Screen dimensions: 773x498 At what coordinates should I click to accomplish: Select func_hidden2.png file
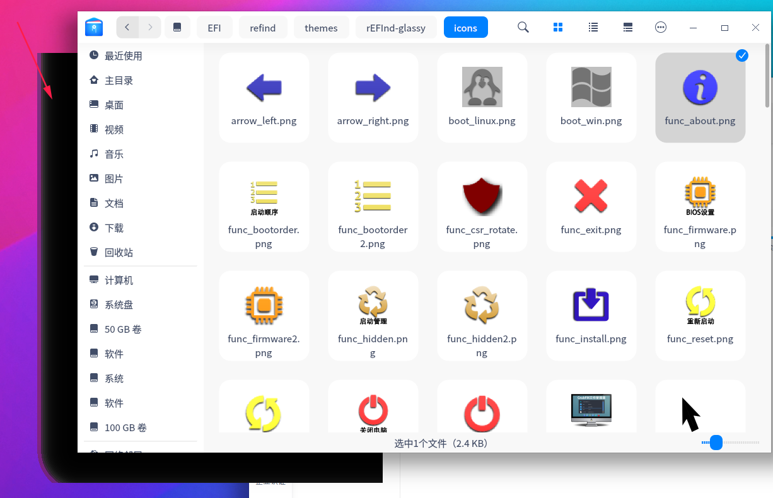click(482, 316)
